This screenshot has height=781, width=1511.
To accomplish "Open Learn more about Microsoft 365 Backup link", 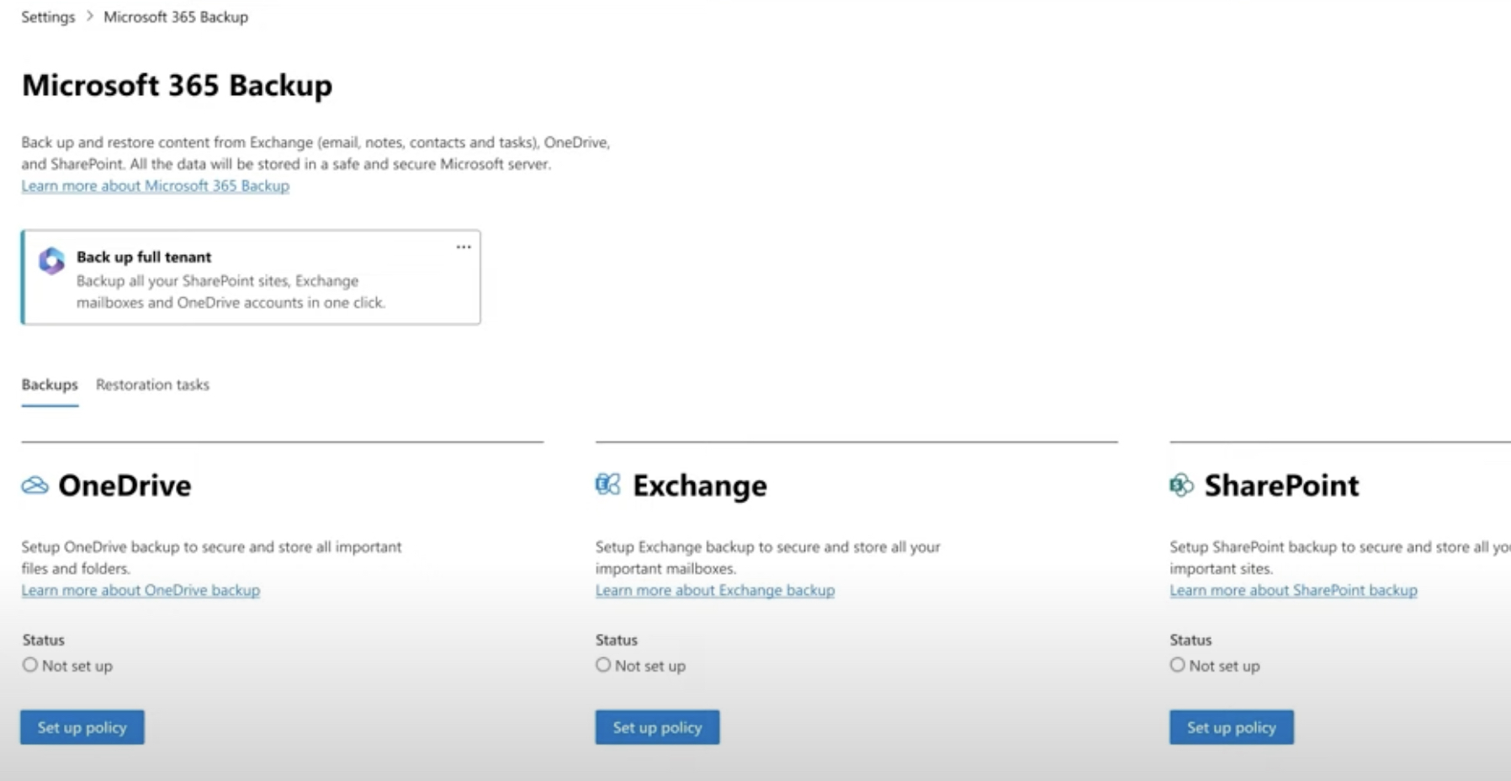I will pos(155,186).
